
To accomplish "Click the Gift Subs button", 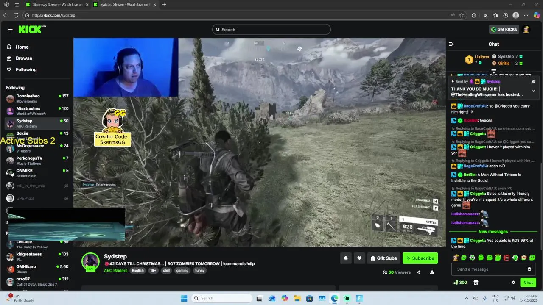I will pos(383,258).
